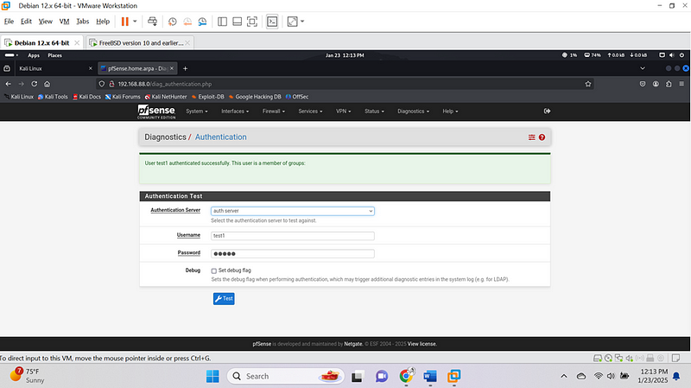Click Windows taskbar Search box

(285, 376)
